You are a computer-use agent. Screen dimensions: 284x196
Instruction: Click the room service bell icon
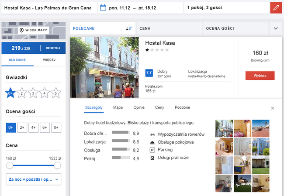click(152, 142)
